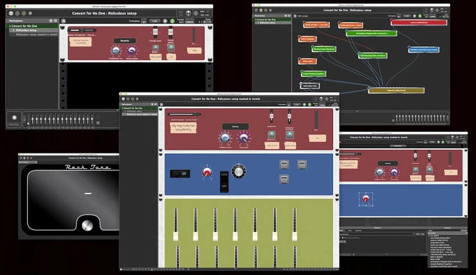The image size is (476, 275).
Task: Click play button in bottom-right window toolbar
Action: [x=438, y=141]
